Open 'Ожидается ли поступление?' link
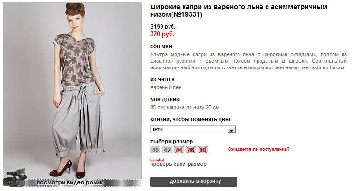Screen dimensions: 353x191 258,149
